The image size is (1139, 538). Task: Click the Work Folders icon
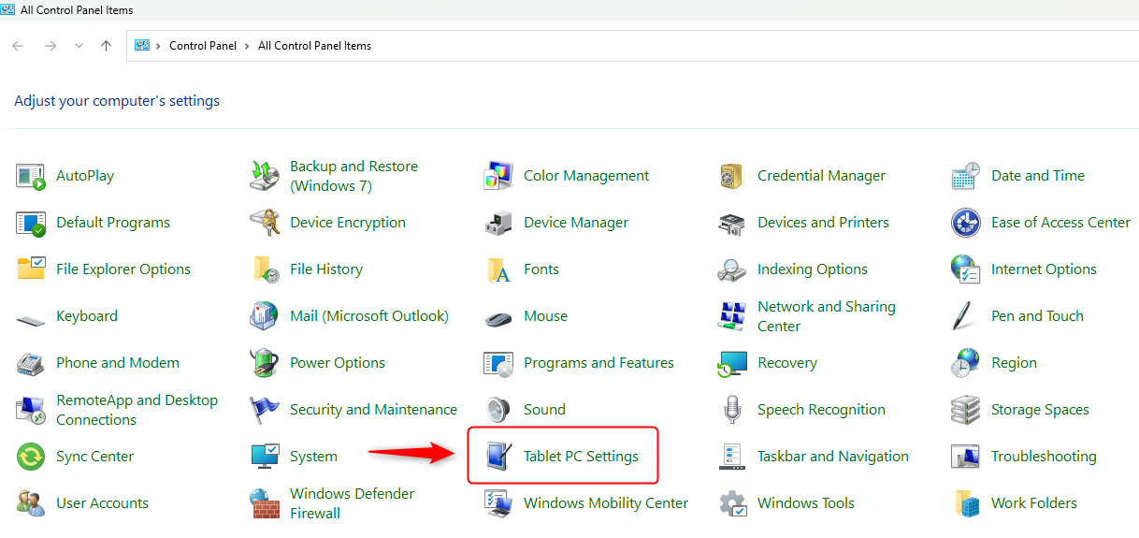point(966,503)
